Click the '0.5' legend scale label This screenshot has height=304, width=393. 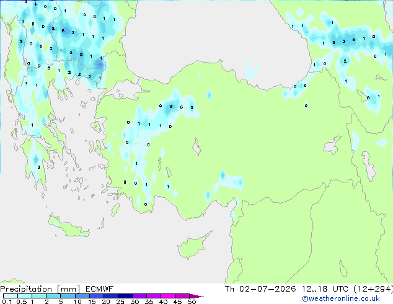click(22, 302)
